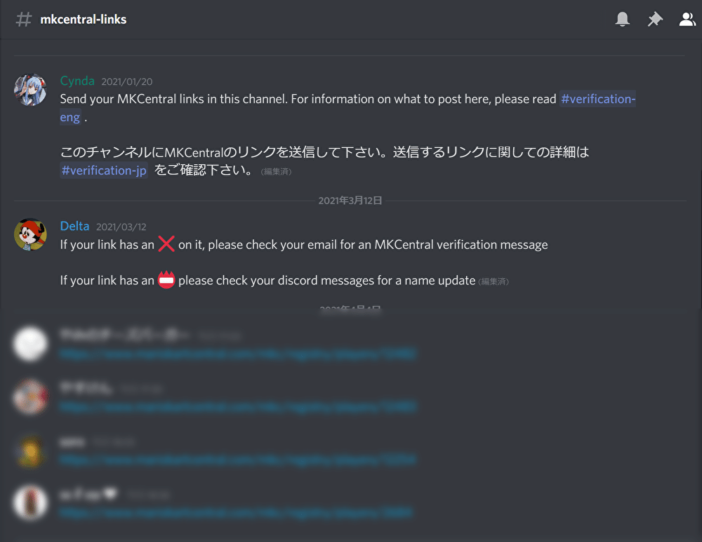
Task: Show pinned messages with pin icon
Action: point(655,19)
